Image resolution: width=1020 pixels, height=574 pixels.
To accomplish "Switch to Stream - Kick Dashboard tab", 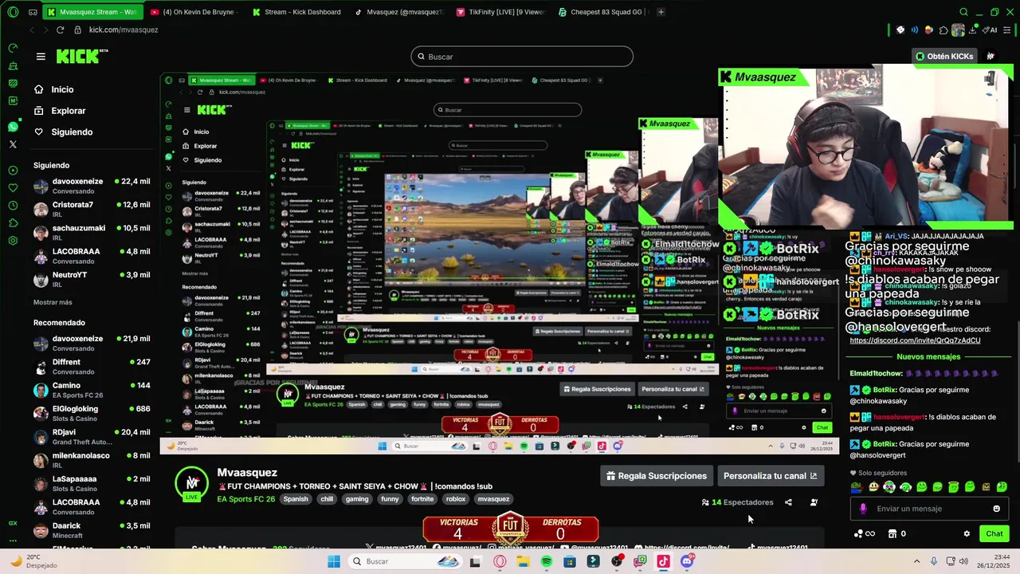I will tap(295, 12).
